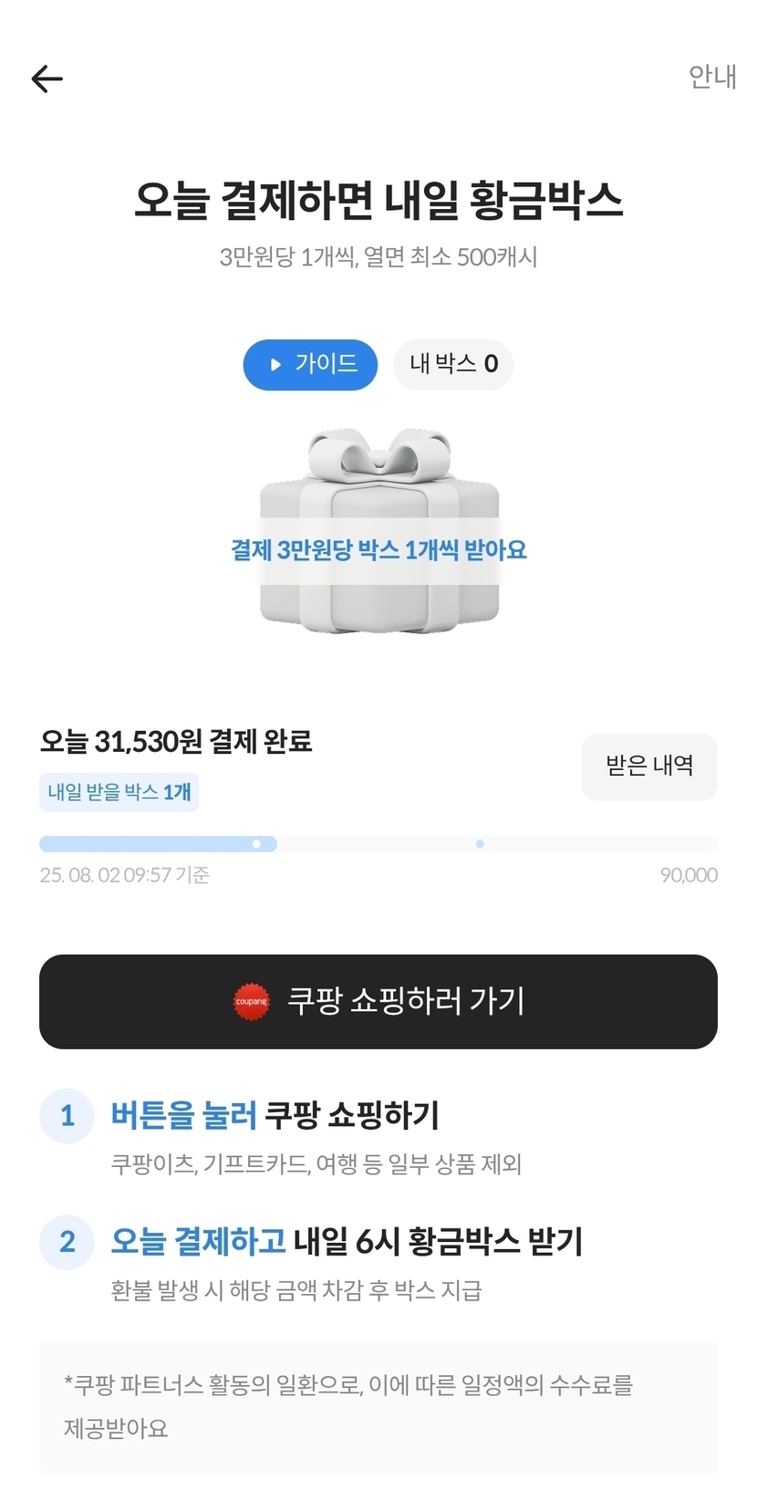The image size is (757, 1491).
Task: Click the play icon on 가이드 button
Action: pos(275,365)
